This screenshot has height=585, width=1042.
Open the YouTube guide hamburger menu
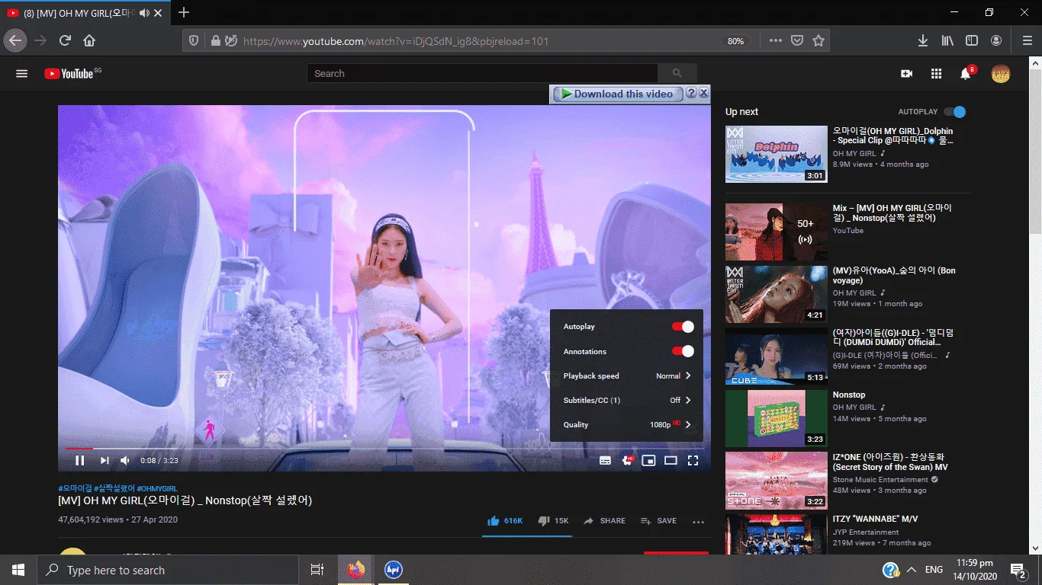click(x=22, y=74)
